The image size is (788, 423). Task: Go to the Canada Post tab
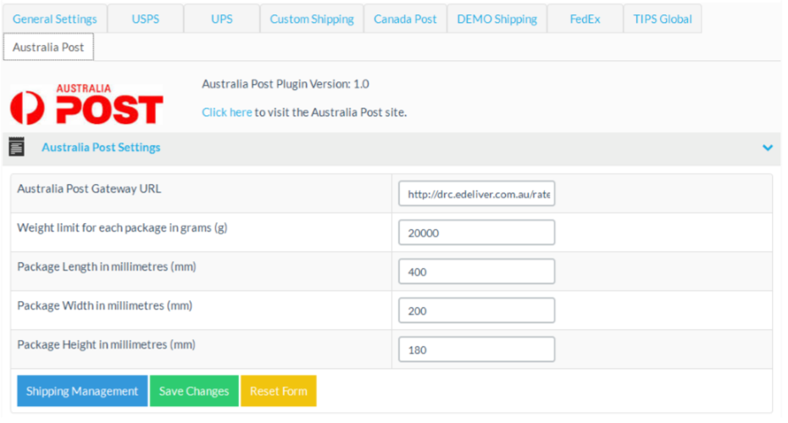point(405,19)
